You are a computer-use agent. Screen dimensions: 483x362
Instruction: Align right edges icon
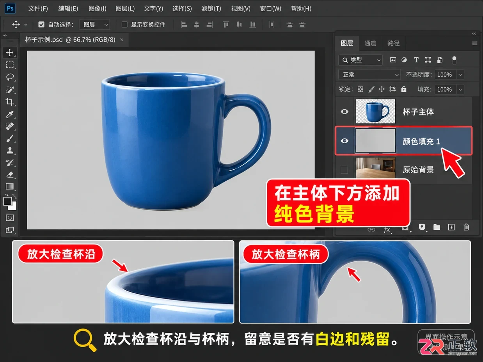(210, 25)
